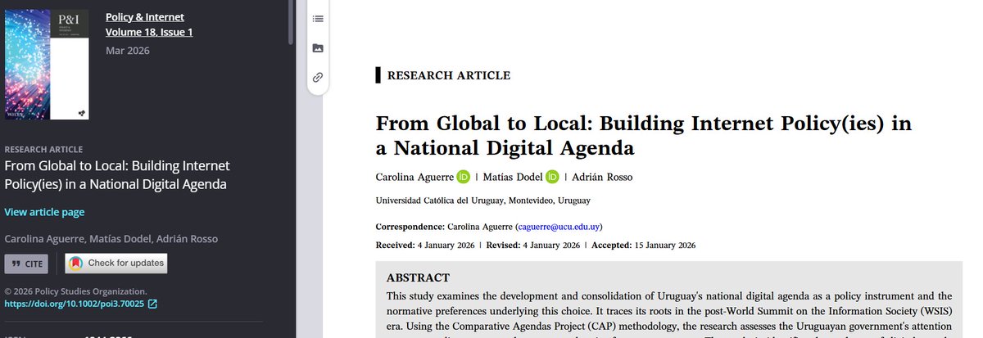Click Carolina Aguerre's name in the paper
983x338 pixels.
pyautogui.click(x=413, y=177)
